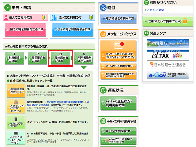Click 個人で電子申告をするには button
196x147 pixels.
click(x=25, y=29)
